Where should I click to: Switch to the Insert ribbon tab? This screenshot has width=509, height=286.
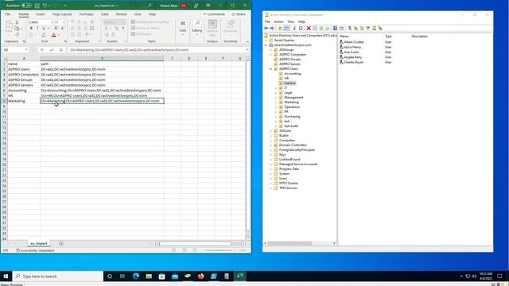coord(41,14)
